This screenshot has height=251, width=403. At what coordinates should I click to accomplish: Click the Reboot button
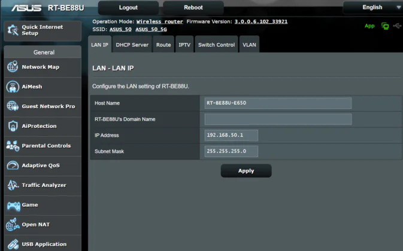(x=193, y=8)
